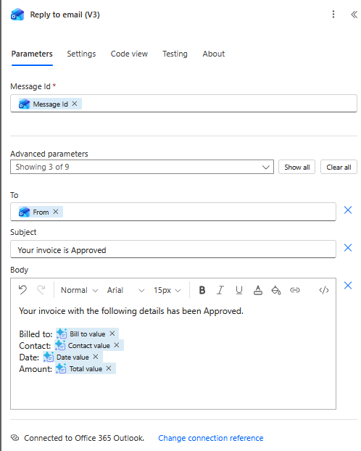Delete the Subject parameter with blue X

[348, 247]
